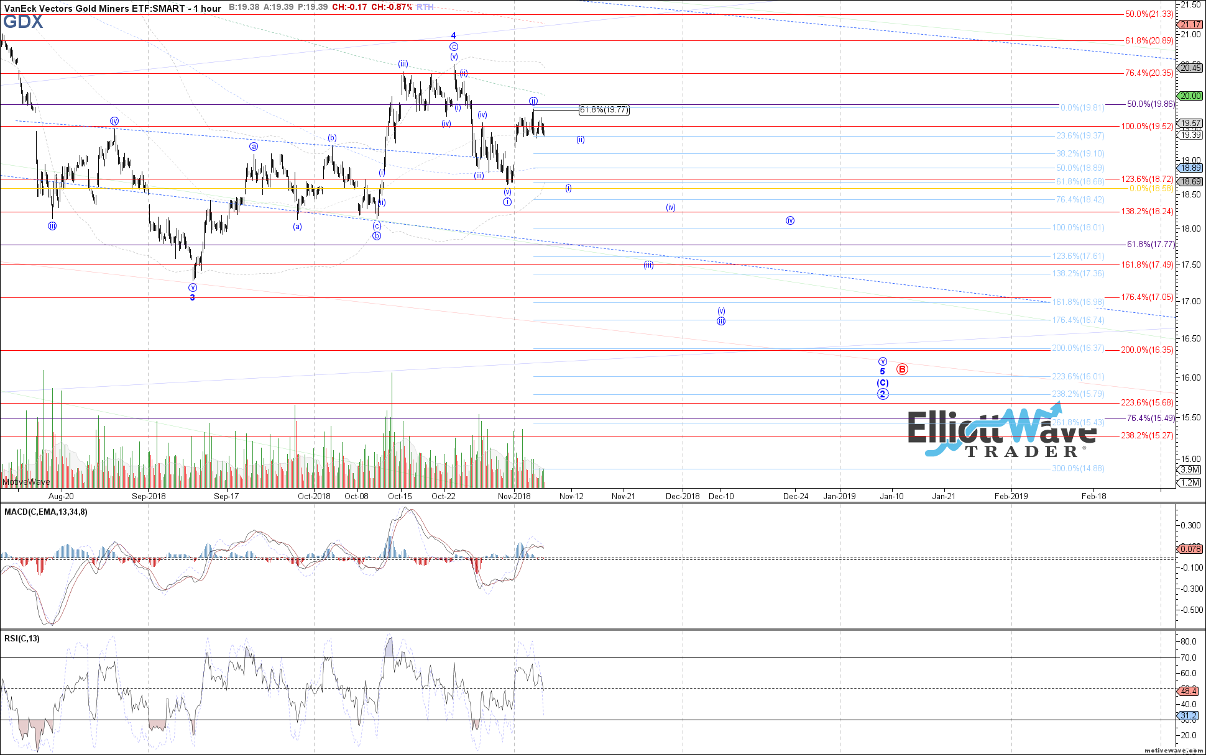Click the GDX ticker symbol title
Image resolution: width=1206 pixels, height=755 pixels.
click(23, 22)
